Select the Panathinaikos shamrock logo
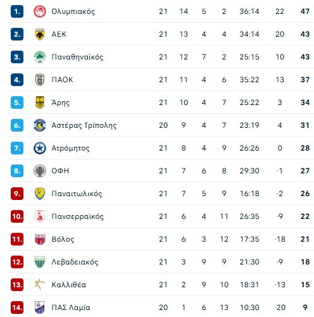The image size is (314, 317). click(40, 57)
